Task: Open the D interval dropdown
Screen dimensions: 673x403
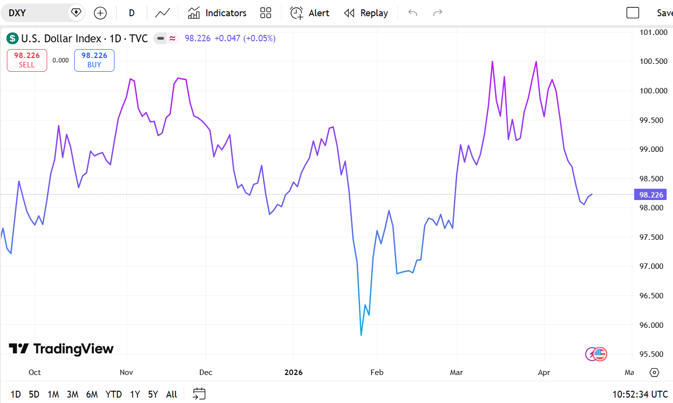Action: [132, 13]
